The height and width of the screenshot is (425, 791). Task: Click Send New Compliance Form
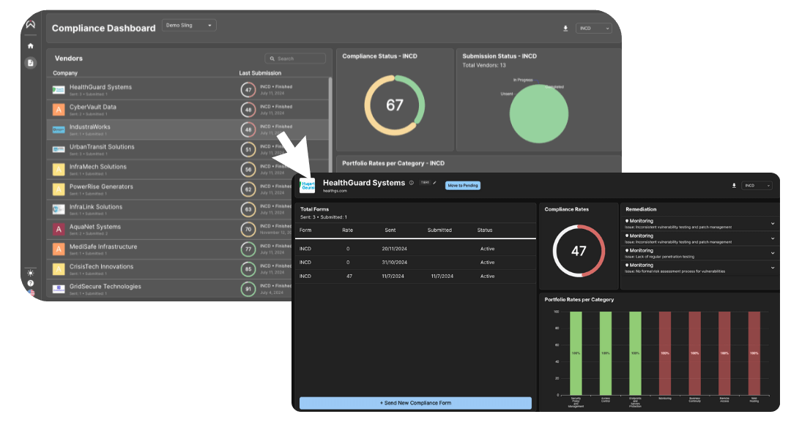(x=414, y=402)
